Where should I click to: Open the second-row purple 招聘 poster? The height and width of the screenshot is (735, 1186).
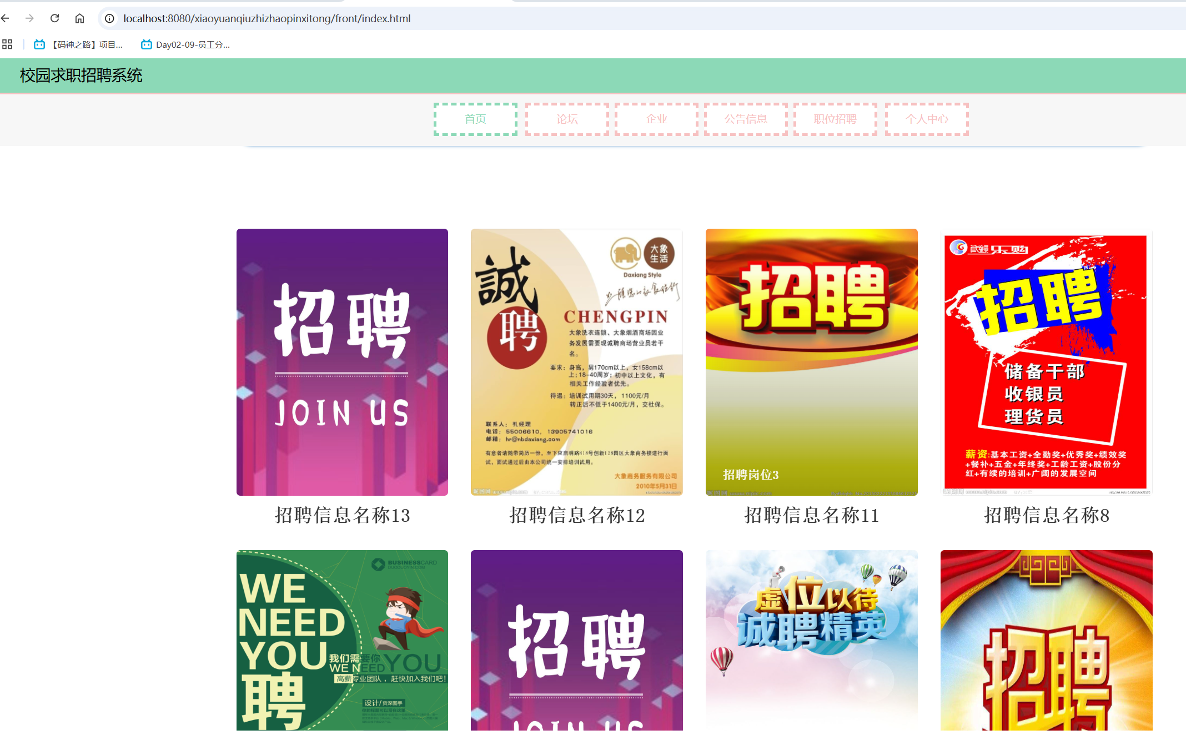pyautogui.click(x=577, y=640)
